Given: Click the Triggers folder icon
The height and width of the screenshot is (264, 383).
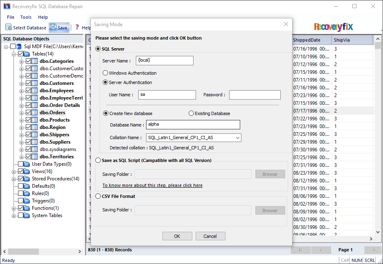Looking at the screenshot, I should click(27, 201).
